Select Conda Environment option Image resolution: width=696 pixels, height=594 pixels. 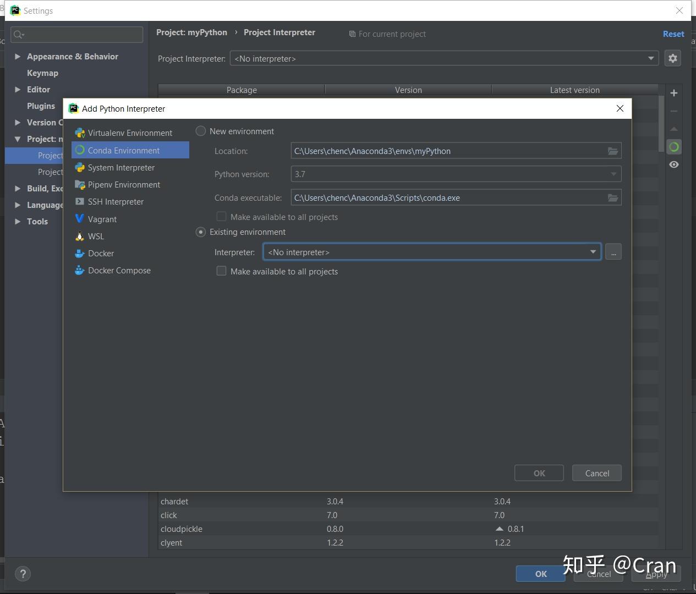click(x=130, y=150)
